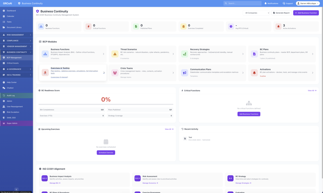Open the Notifications bell icon
This screenshot has width=323, height=193.
265,3
